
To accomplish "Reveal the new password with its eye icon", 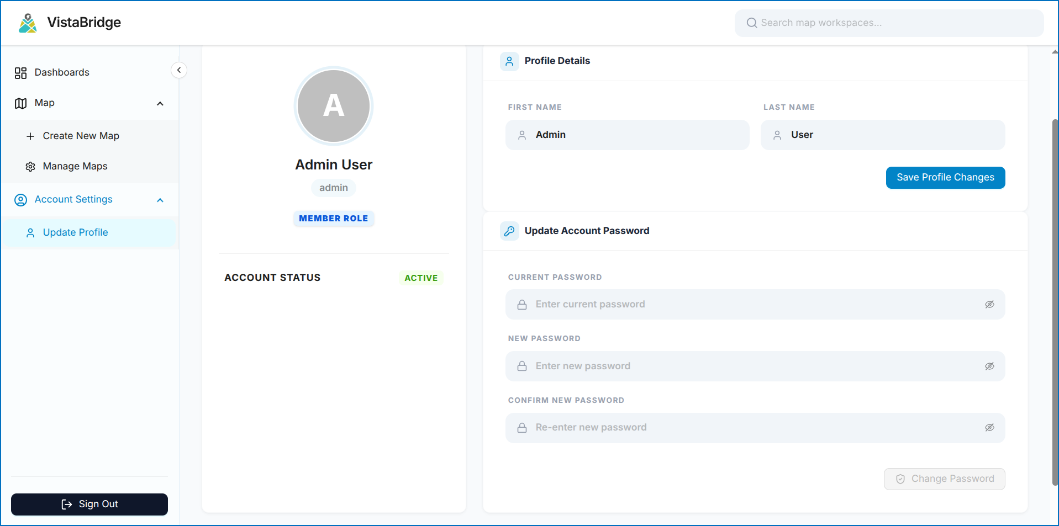I will pos(989,366).
